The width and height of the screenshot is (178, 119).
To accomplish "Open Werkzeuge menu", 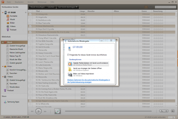I will pyautogui.click(x=42, y=2).
